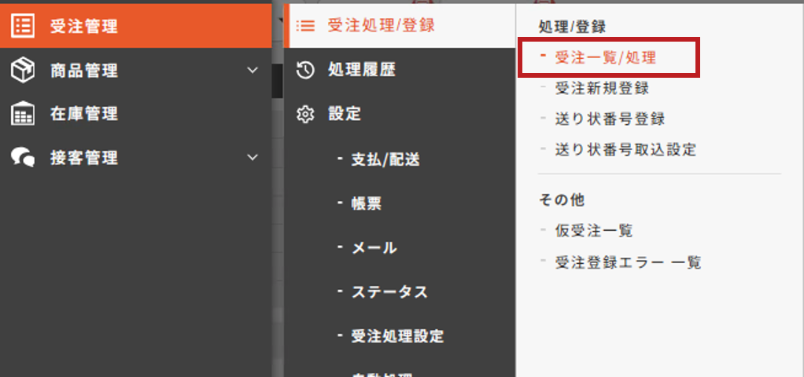Select the 帳票 settings item
This screenshot has height=377, width=804.
(x=366, y=204)
